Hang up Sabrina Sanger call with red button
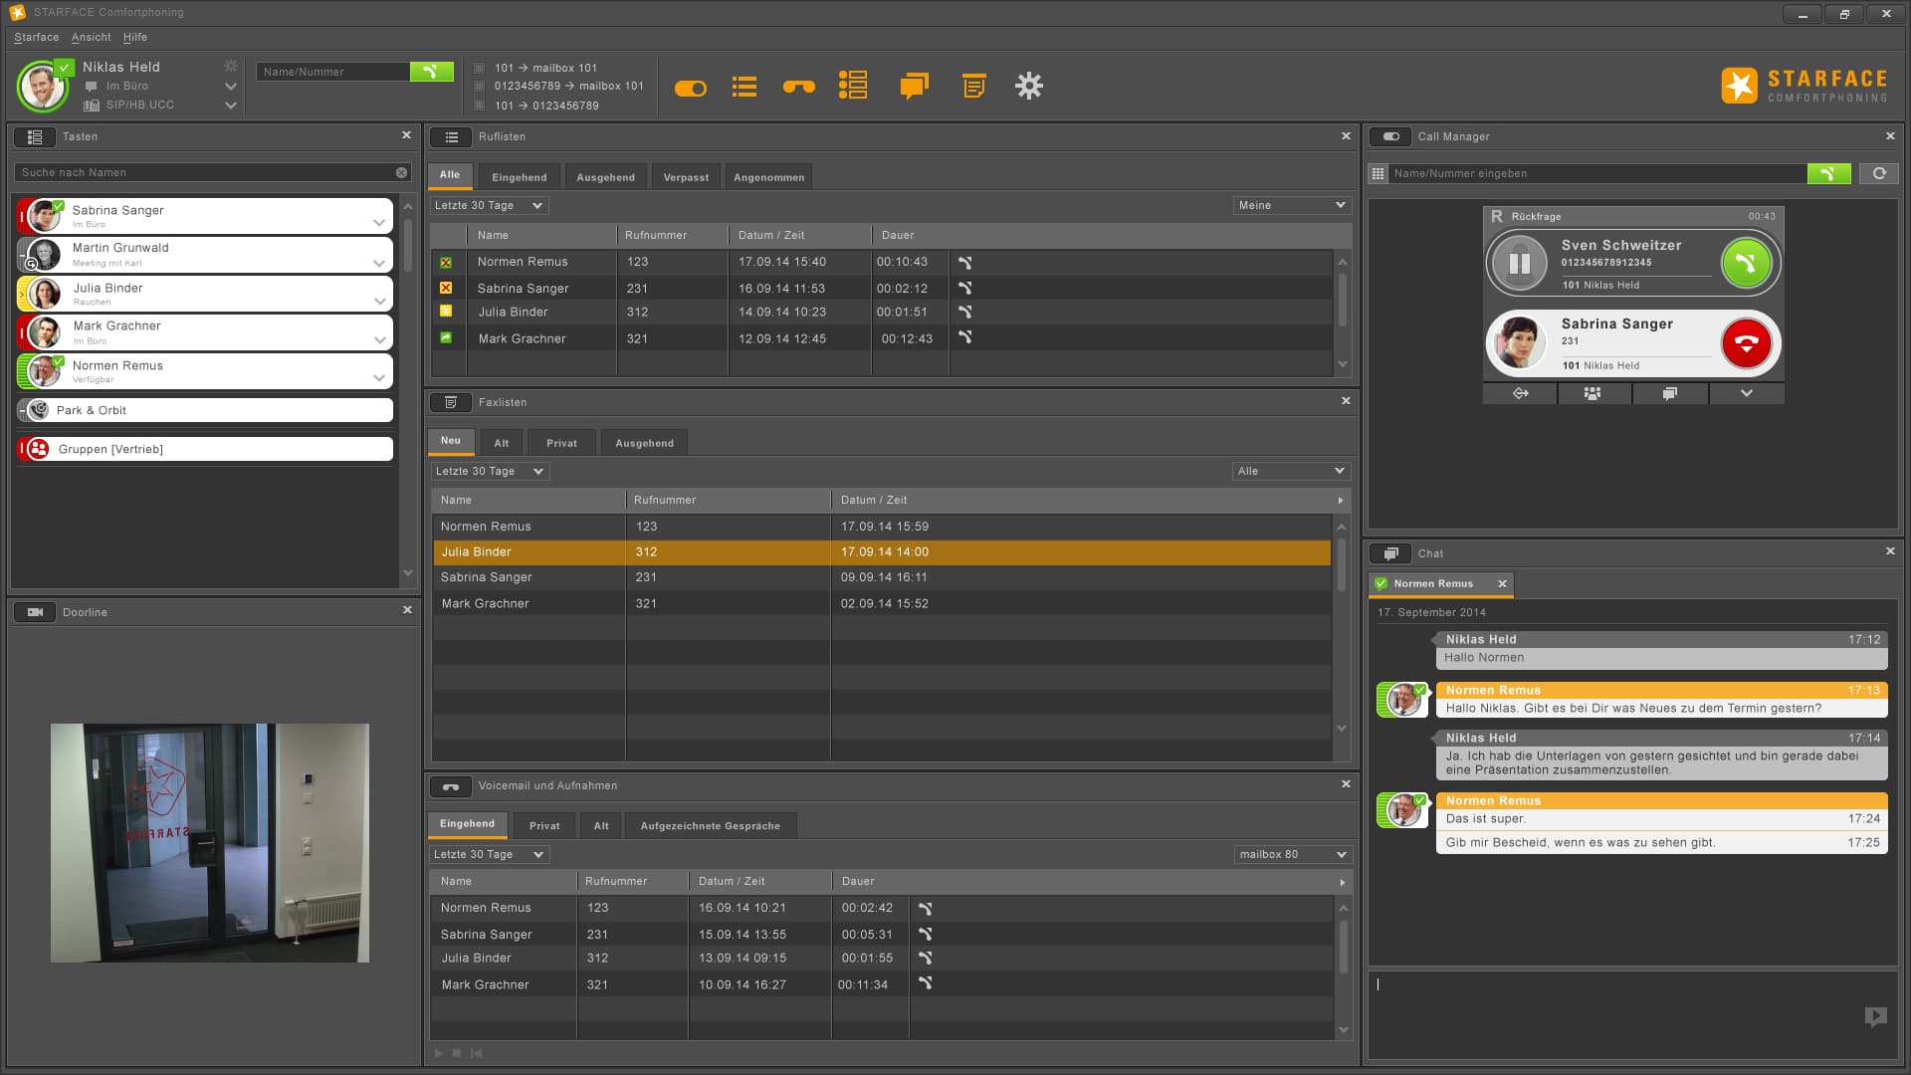Viewport: 1911px width, 1075px height. [x=1746, y=343]
